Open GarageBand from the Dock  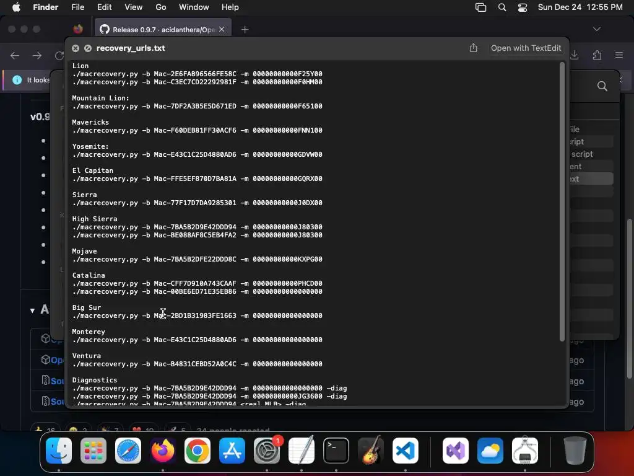pyautogui.click(x=371, y=451)
